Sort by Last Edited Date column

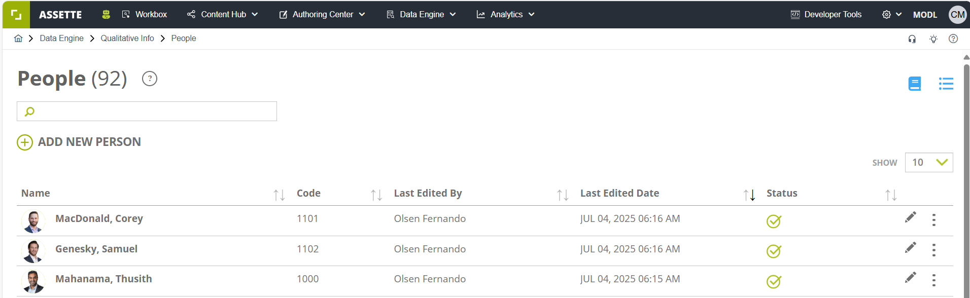[x=749, y=195]
